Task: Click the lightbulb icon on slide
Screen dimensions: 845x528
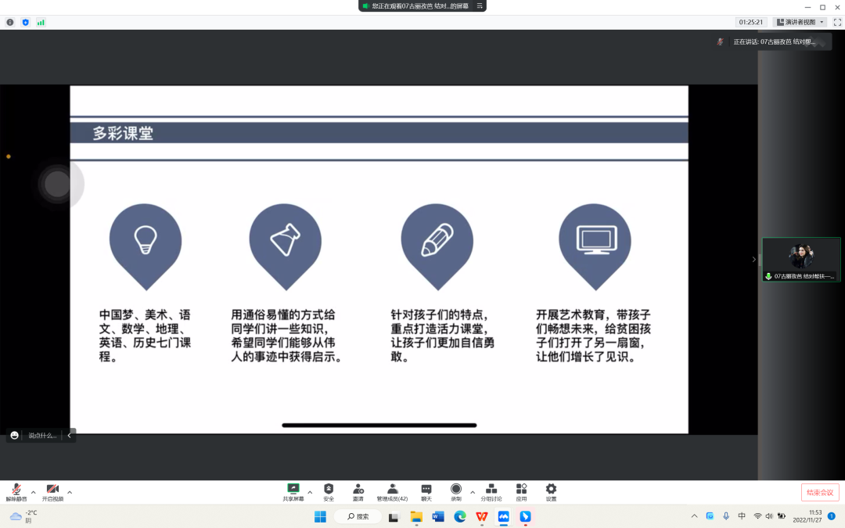Action: pos(146,240)
